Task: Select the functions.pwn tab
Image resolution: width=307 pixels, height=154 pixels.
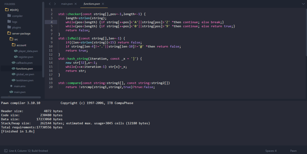Action: pyautogui.click(x=91, y=4)
